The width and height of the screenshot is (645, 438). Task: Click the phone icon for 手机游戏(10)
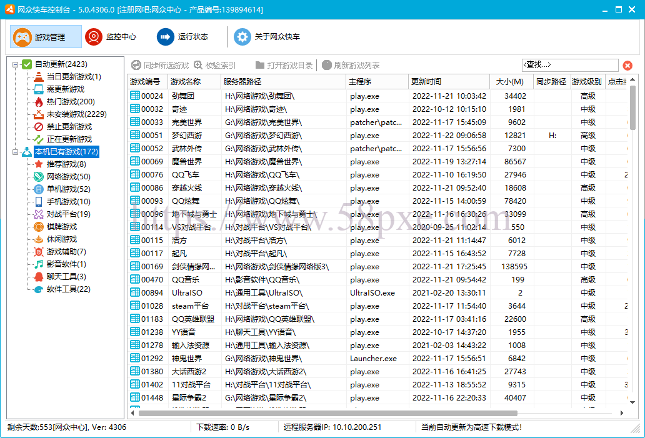click(x=39, y=202)
